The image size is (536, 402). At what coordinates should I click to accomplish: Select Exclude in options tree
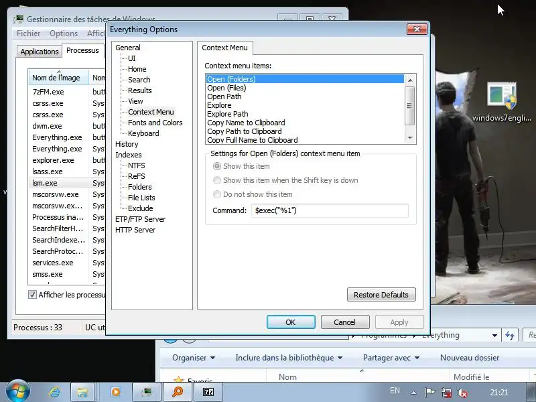(x=140, y=208)
